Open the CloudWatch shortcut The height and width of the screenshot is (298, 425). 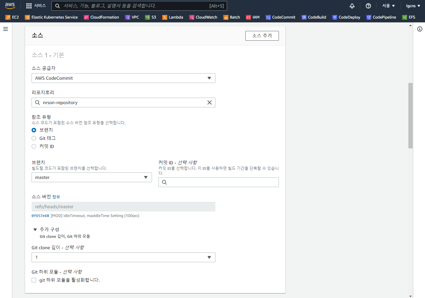pyautogui.click(x=203, y=17)
